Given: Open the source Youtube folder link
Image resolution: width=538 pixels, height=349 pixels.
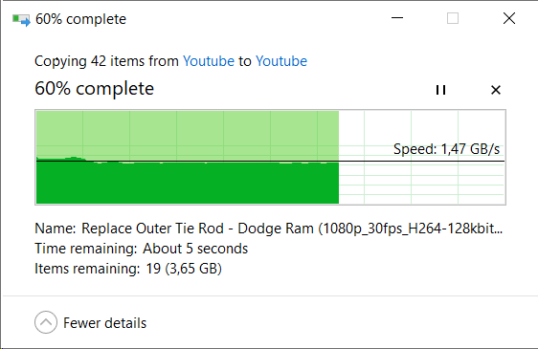Looking at the screenshot, I should (209, 61).
